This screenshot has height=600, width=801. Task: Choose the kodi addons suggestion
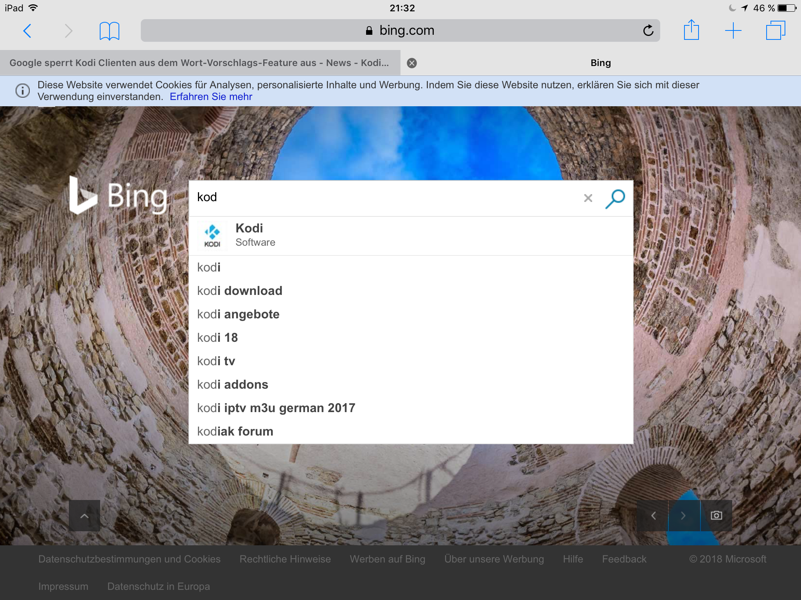[x=411, y=385]
